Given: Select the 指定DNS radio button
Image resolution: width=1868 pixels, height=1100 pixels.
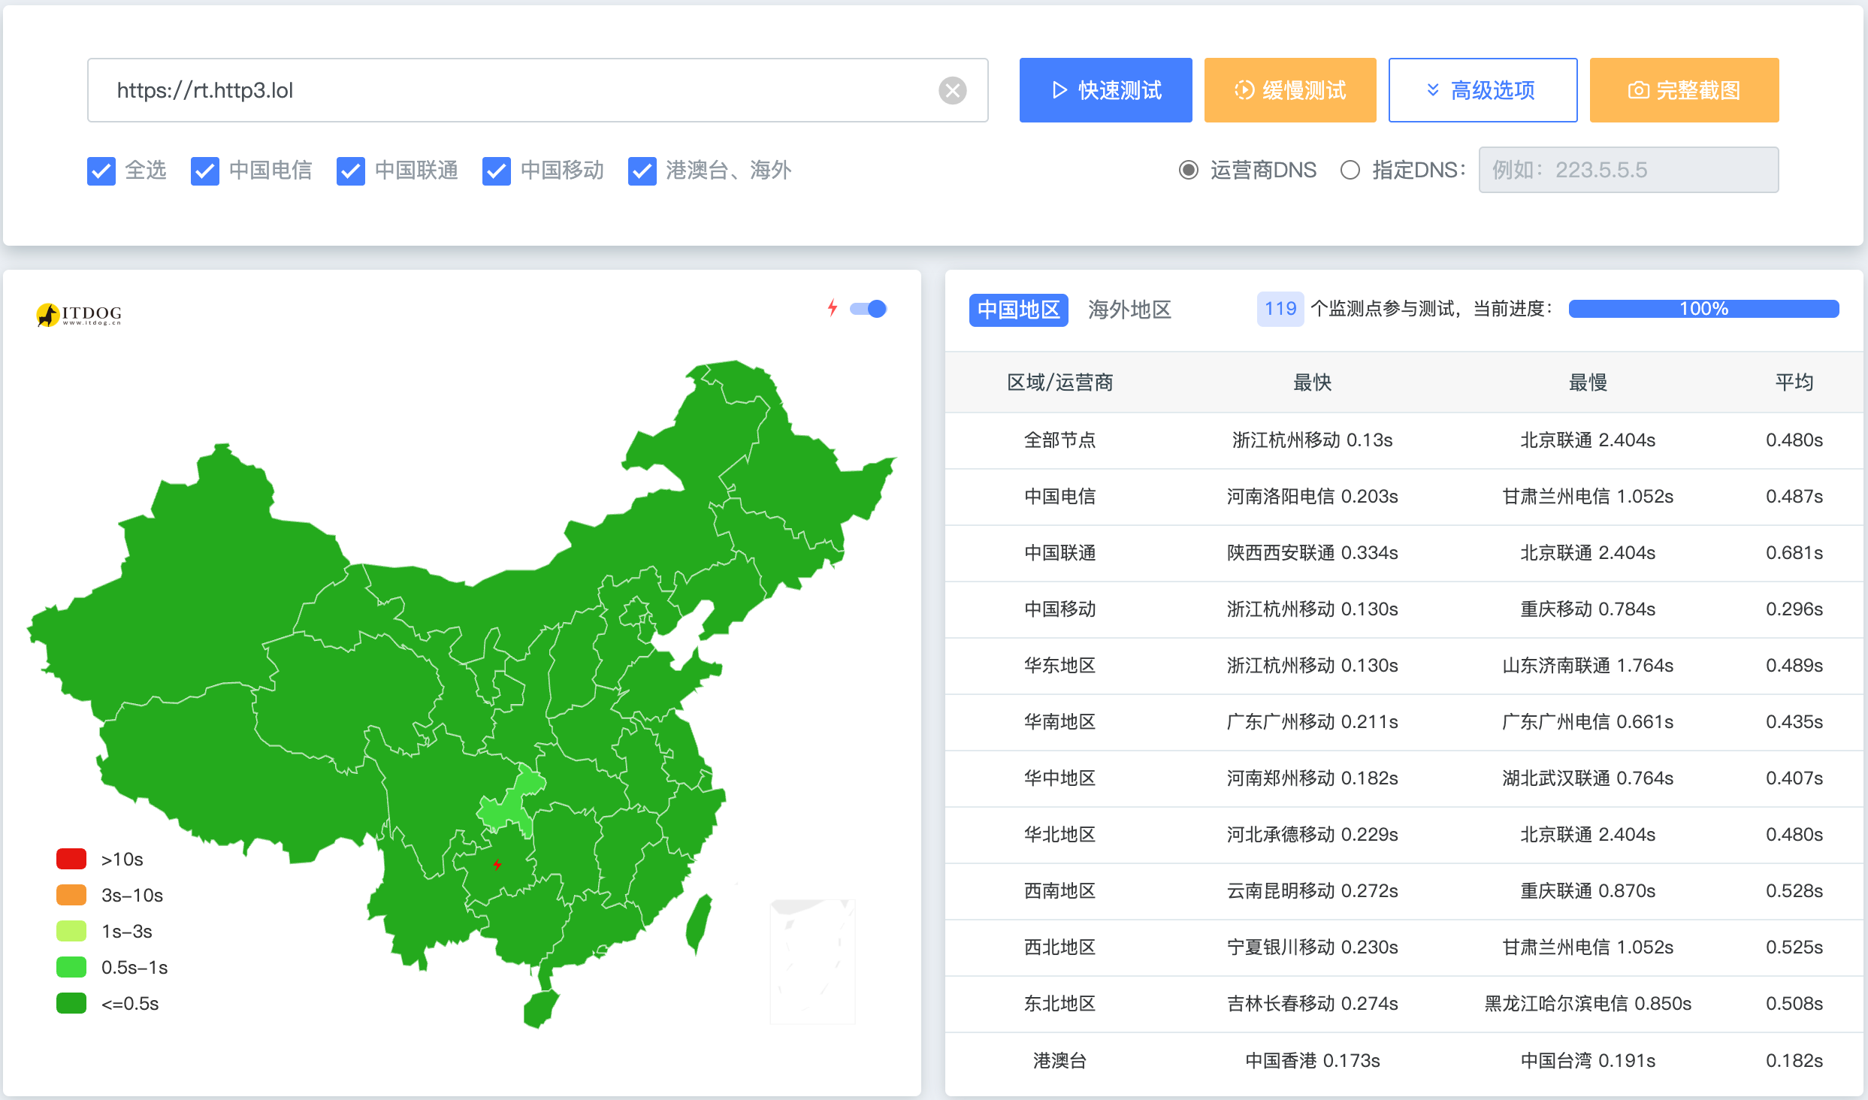Looking at the screenshot, I should coord(1350,171).
